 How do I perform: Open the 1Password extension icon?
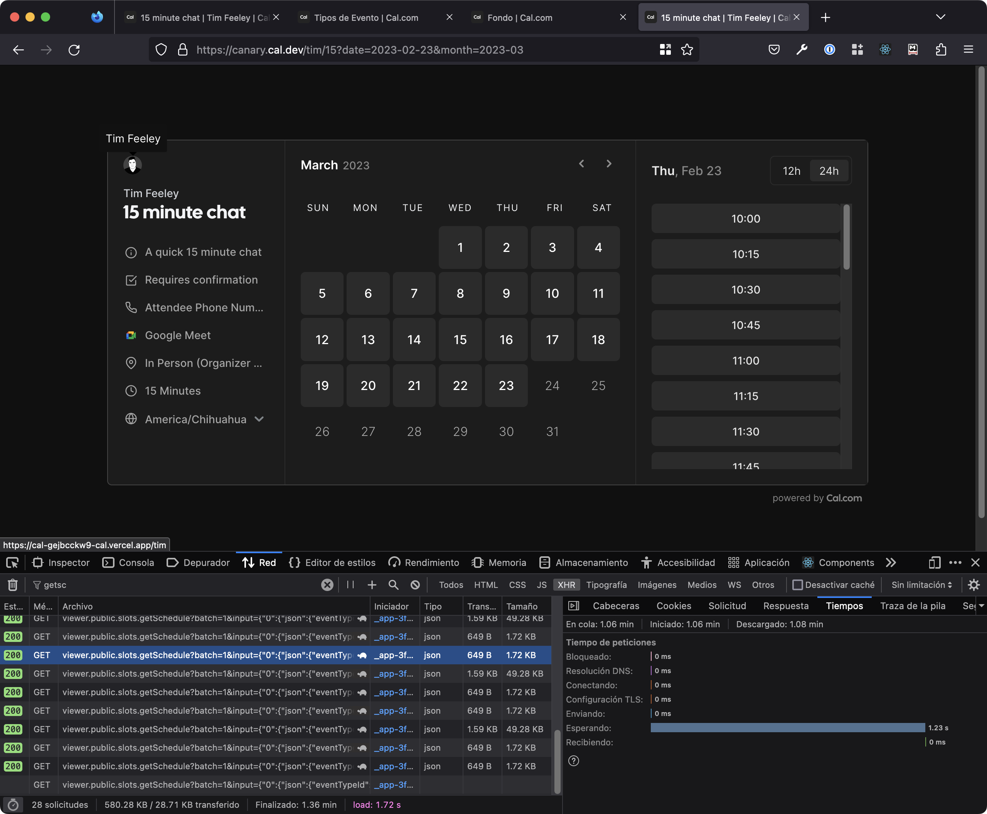click(x=830, y=50)
